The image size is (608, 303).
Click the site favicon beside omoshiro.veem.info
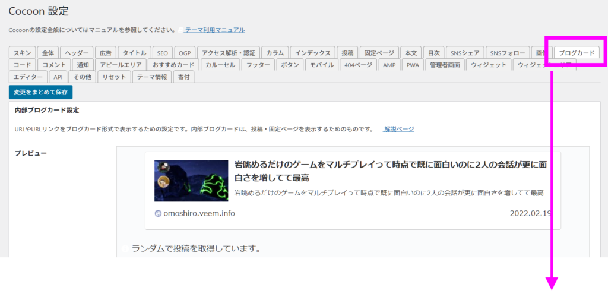tap(158, 214)
